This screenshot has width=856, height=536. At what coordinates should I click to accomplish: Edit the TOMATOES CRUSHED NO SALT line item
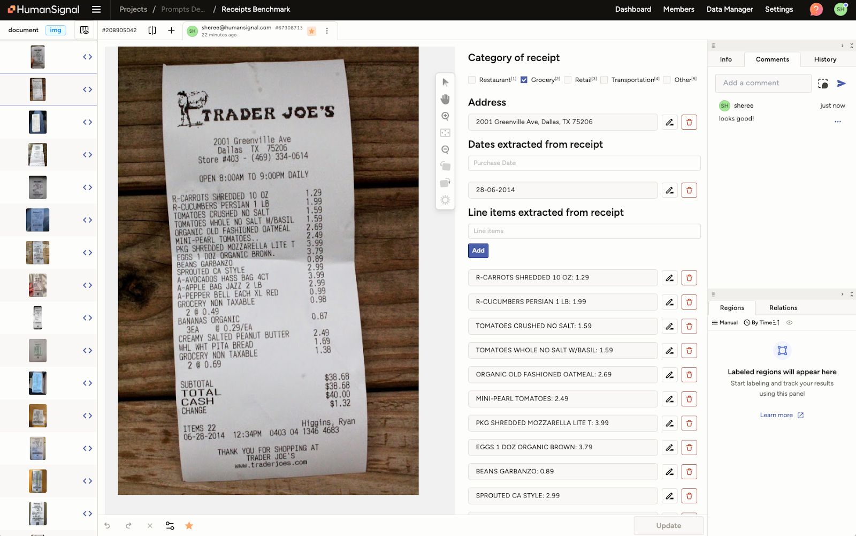[669, 326]
